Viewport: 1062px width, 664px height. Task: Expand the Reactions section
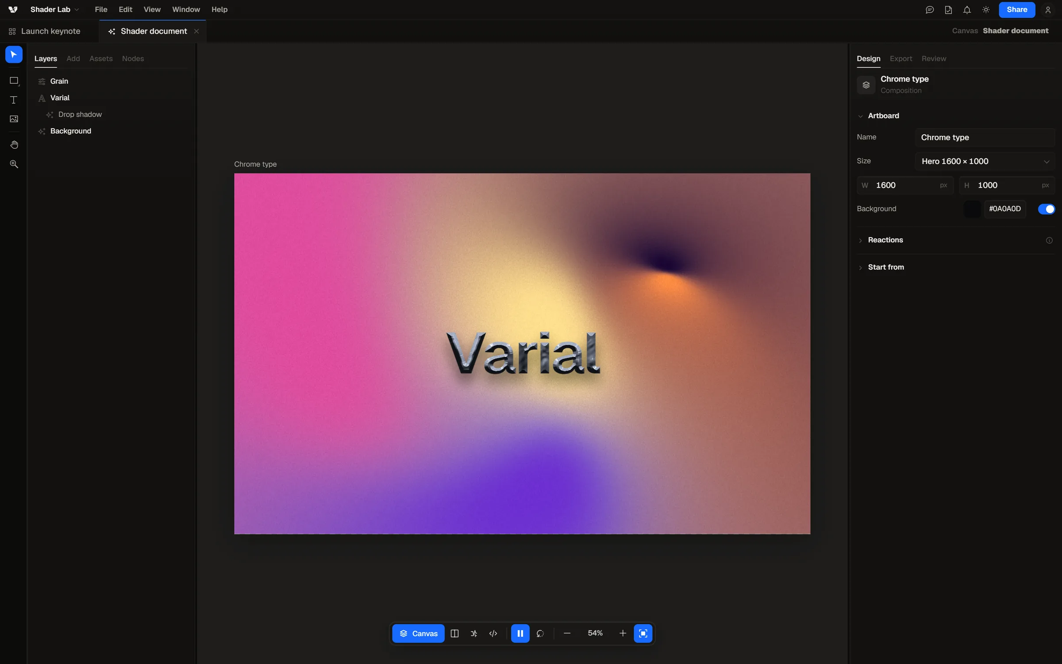click(x=860, y=240)
